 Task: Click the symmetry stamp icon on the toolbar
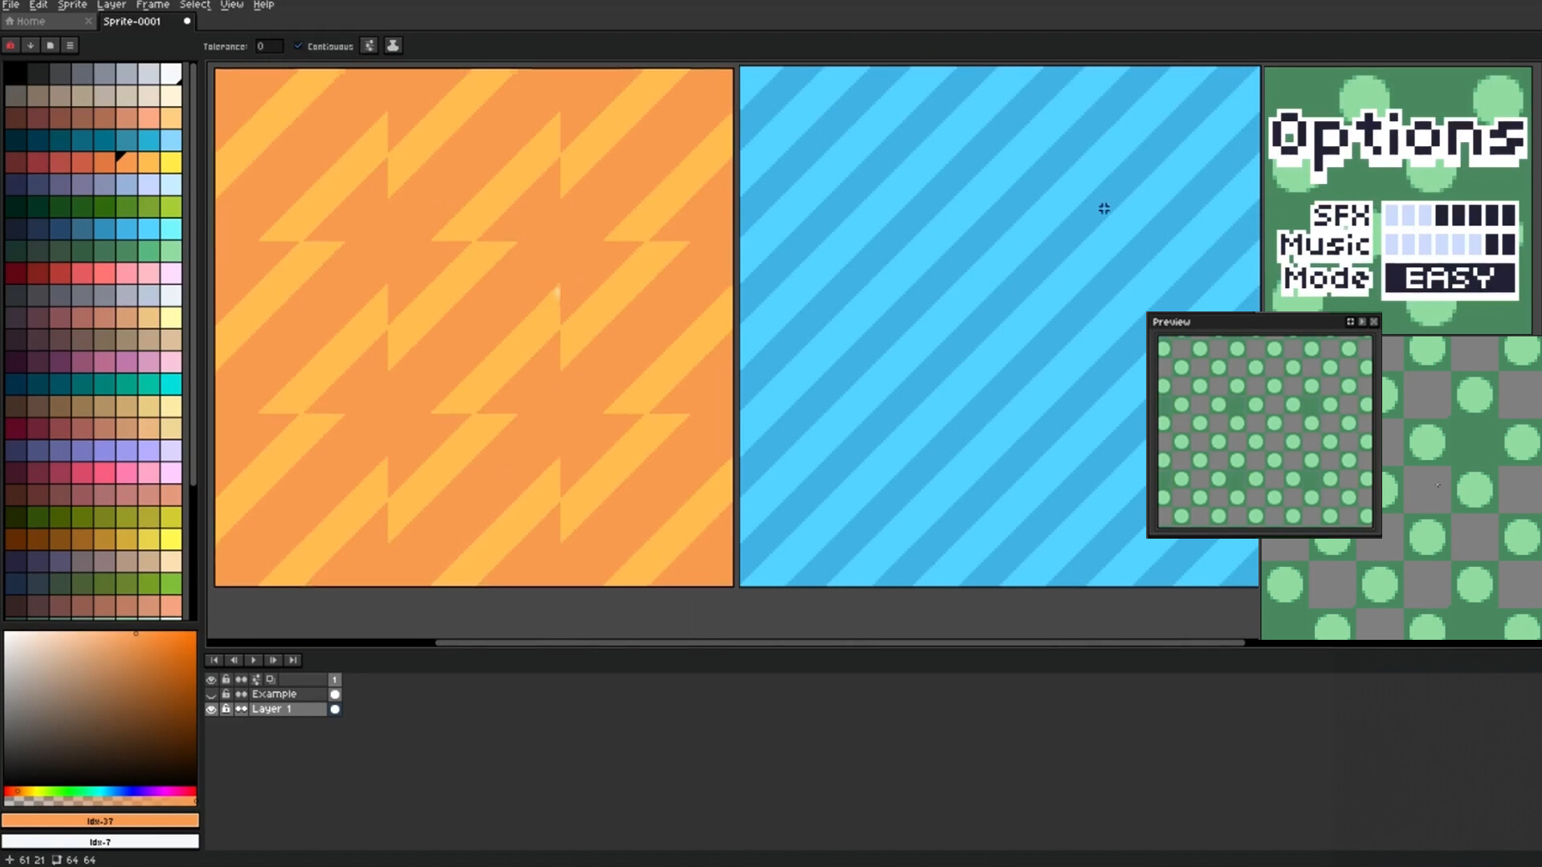[x=394, y=46]
